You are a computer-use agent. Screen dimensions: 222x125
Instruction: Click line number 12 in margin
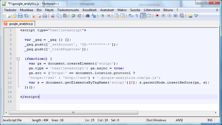click(10, 82)
